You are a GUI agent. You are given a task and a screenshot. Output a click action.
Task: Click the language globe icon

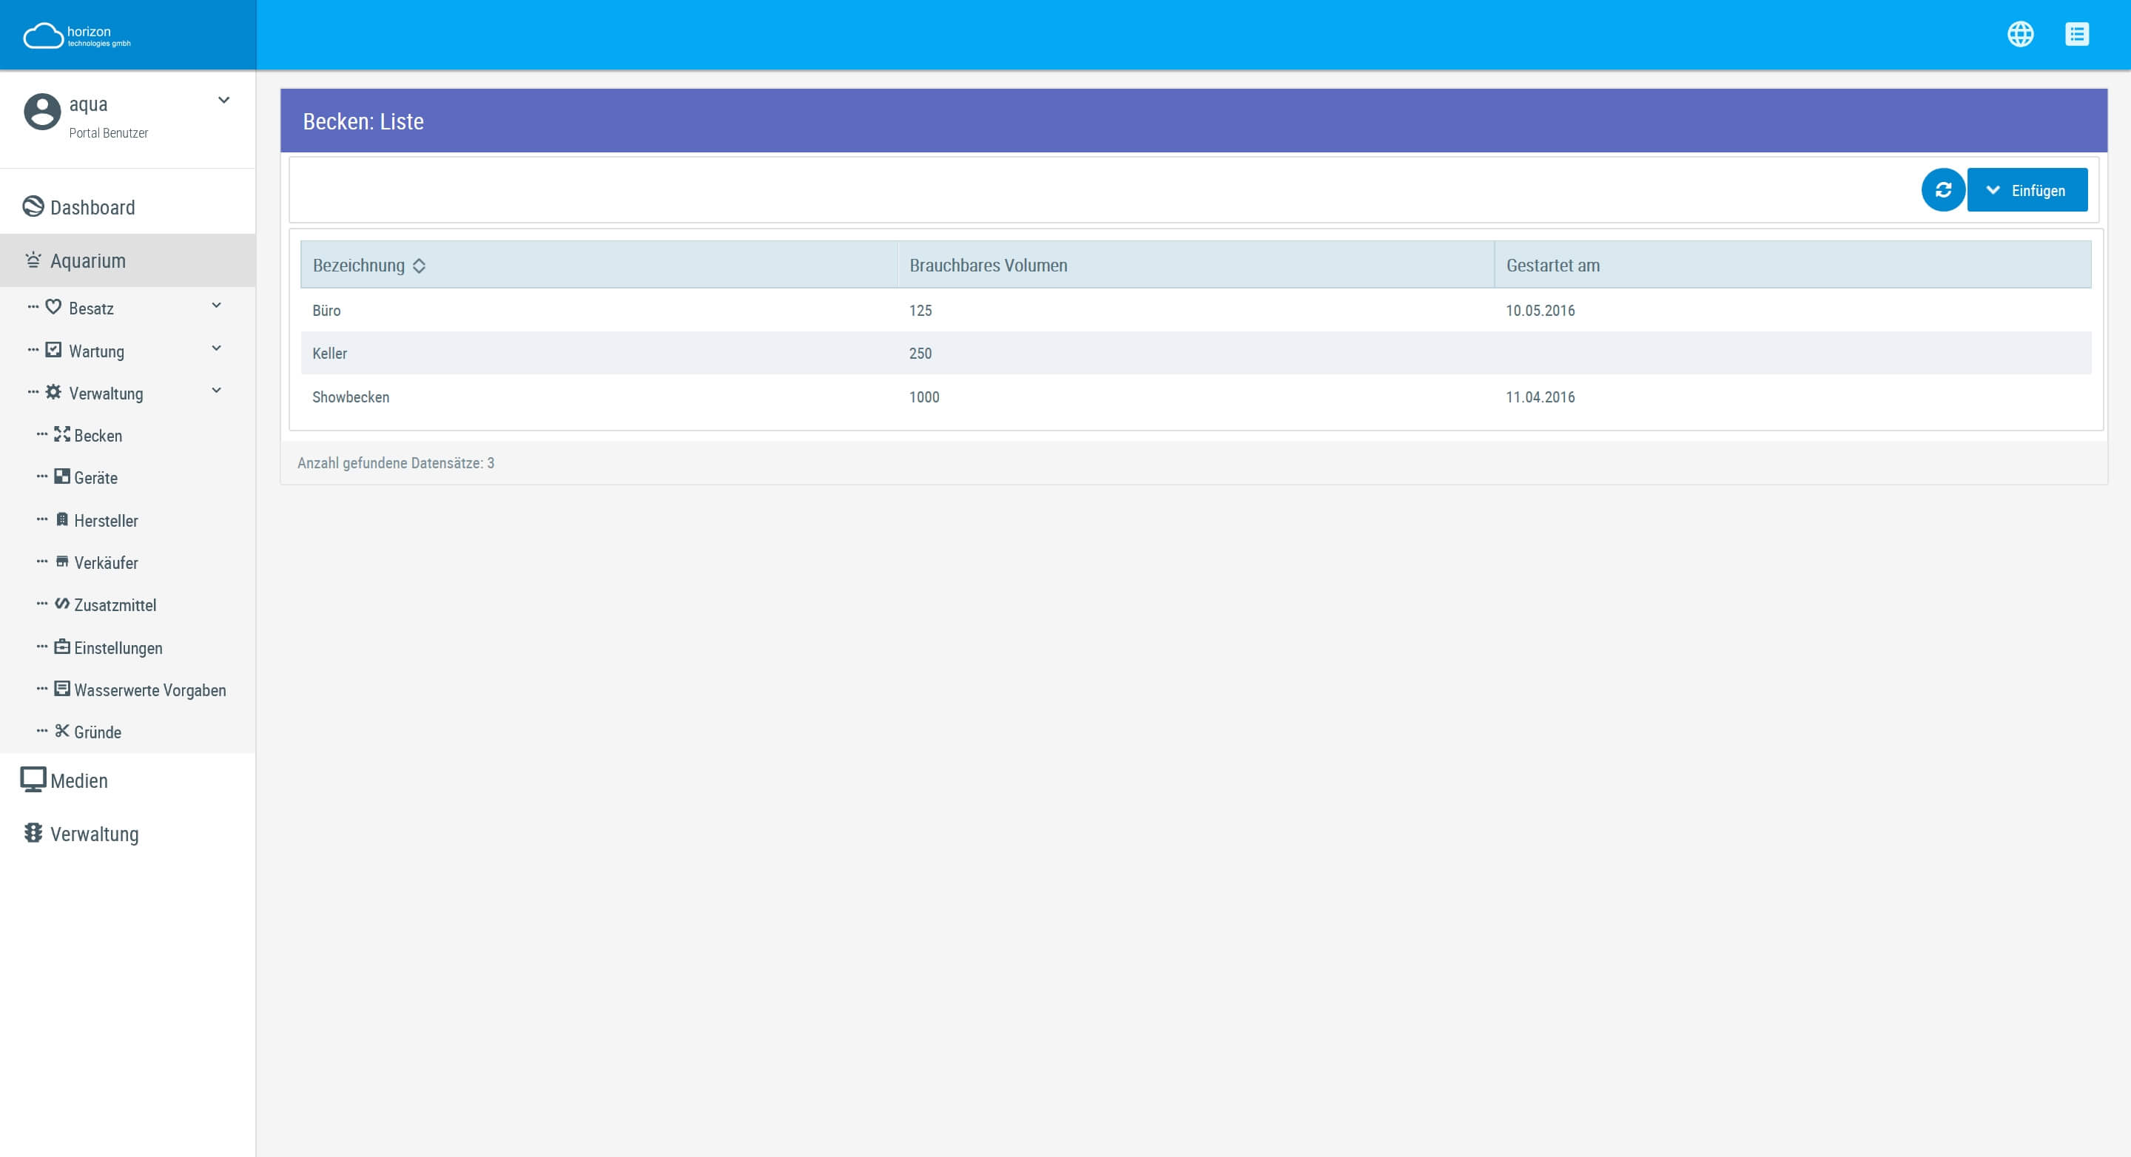pos(2021,34)
